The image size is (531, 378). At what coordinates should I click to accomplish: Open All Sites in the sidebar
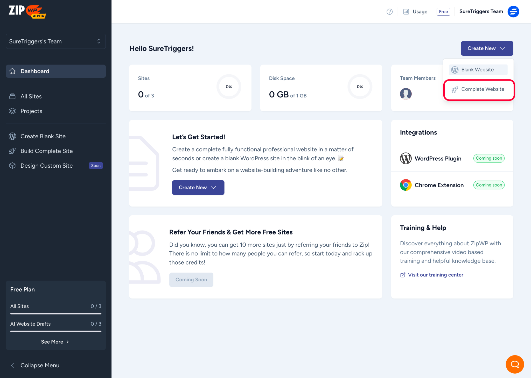coord(31,96)
